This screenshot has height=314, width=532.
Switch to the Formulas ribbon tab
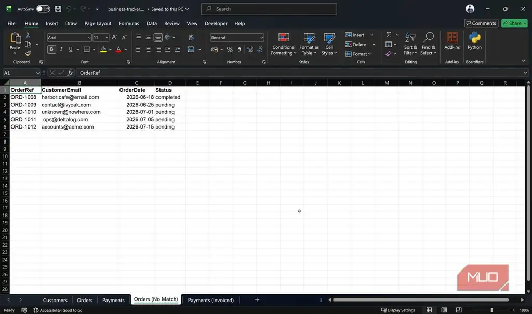[129, 24]
